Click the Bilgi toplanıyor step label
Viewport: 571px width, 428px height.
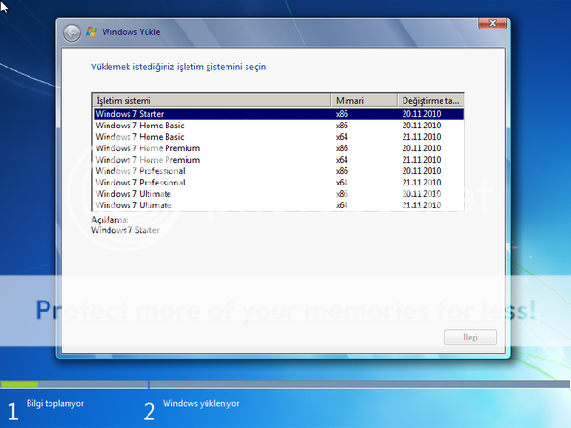coord(55,403)
